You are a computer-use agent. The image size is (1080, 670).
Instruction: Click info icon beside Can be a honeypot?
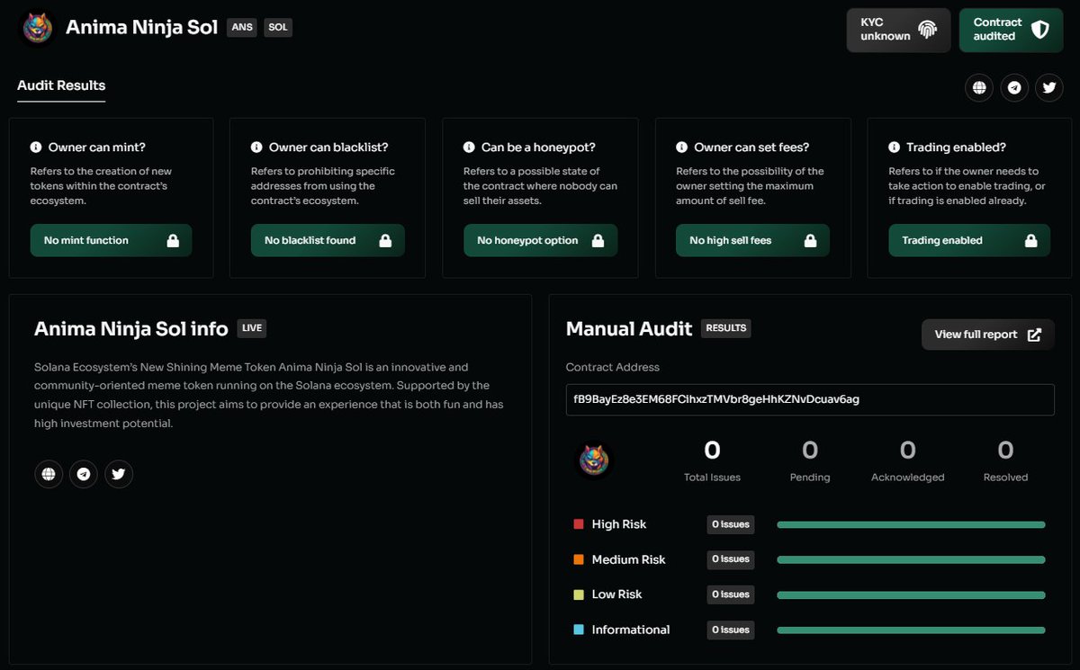click(x=469, y=147)
